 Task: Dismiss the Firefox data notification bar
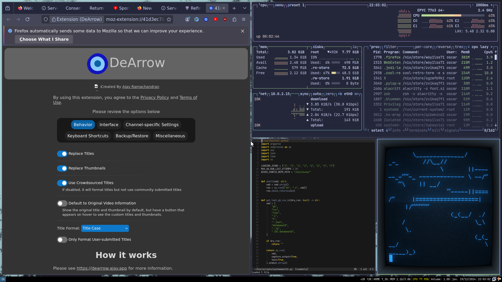243,31
